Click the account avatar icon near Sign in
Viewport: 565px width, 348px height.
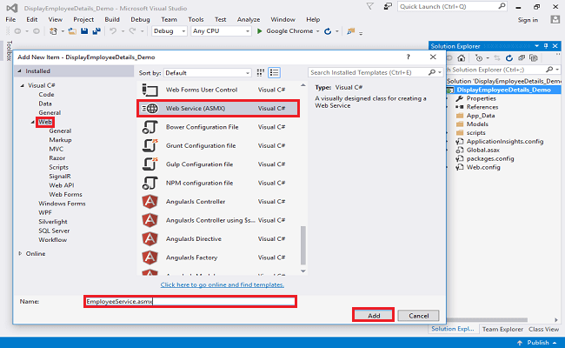click(555, 19)
